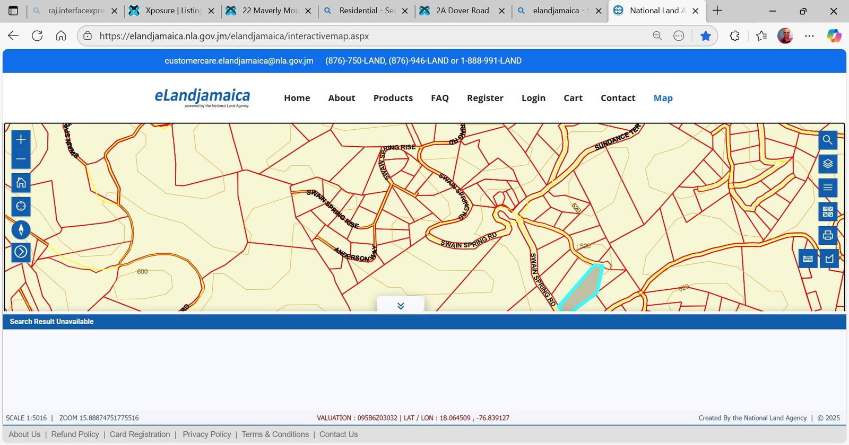Zoom out on the map

click(21, 159)
